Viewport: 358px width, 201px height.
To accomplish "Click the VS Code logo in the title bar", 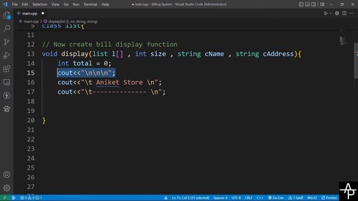I will pyautogui.click(x=5, y=4).
